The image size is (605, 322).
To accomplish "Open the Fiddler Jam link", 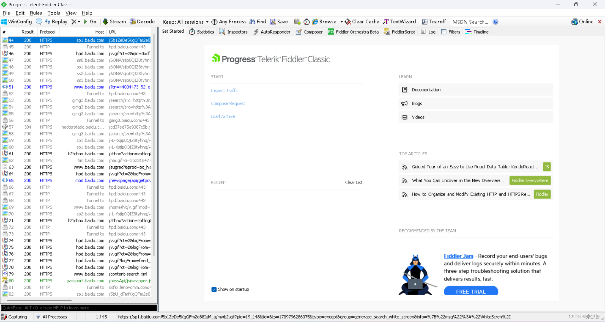I will (458, 256).
